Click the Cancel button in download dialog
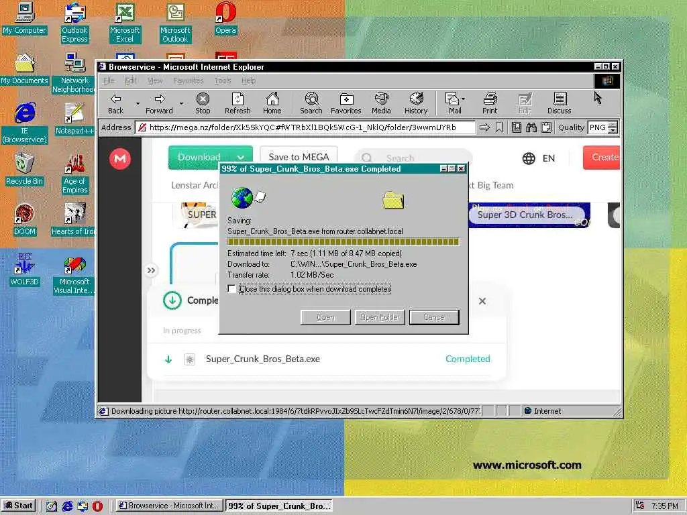The width and height of the screenshot is (687, 515). (x=434, y=317)
